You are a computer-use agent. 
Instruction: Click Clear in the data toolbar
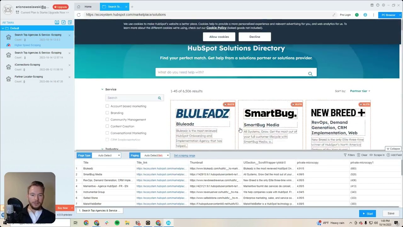click(x=362, y=155)
